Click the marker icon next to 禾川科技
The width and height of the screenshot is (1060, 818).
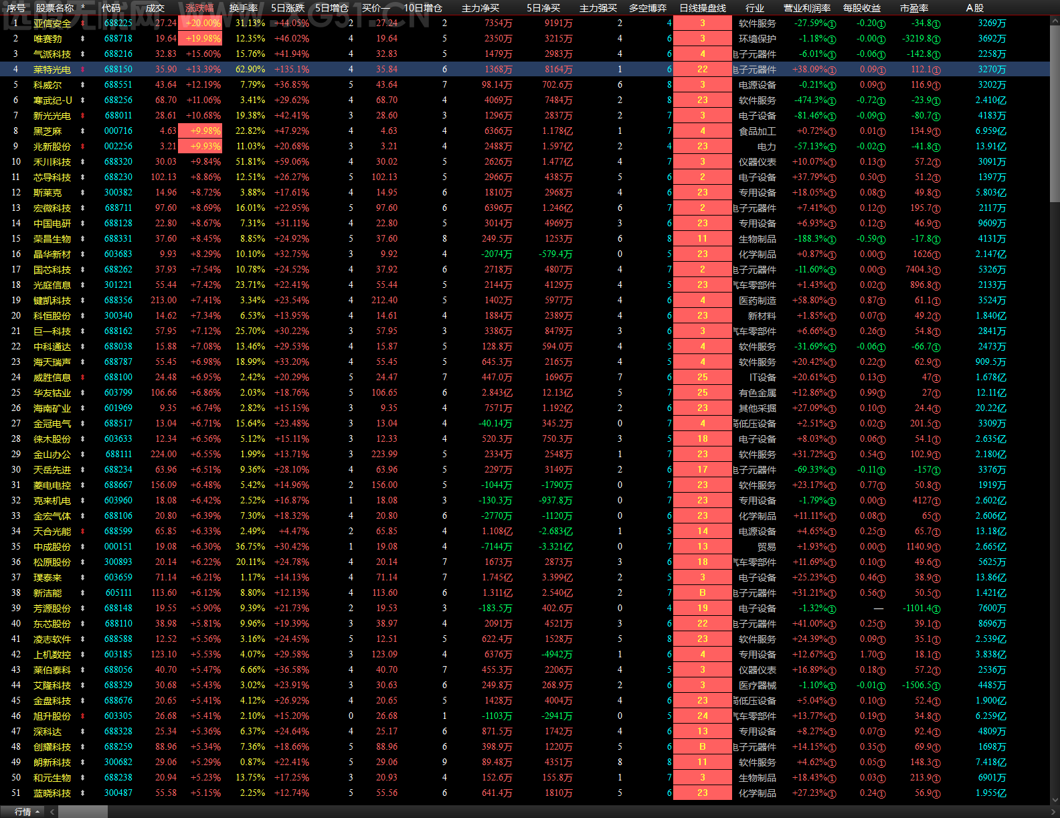tap(82, 162)
